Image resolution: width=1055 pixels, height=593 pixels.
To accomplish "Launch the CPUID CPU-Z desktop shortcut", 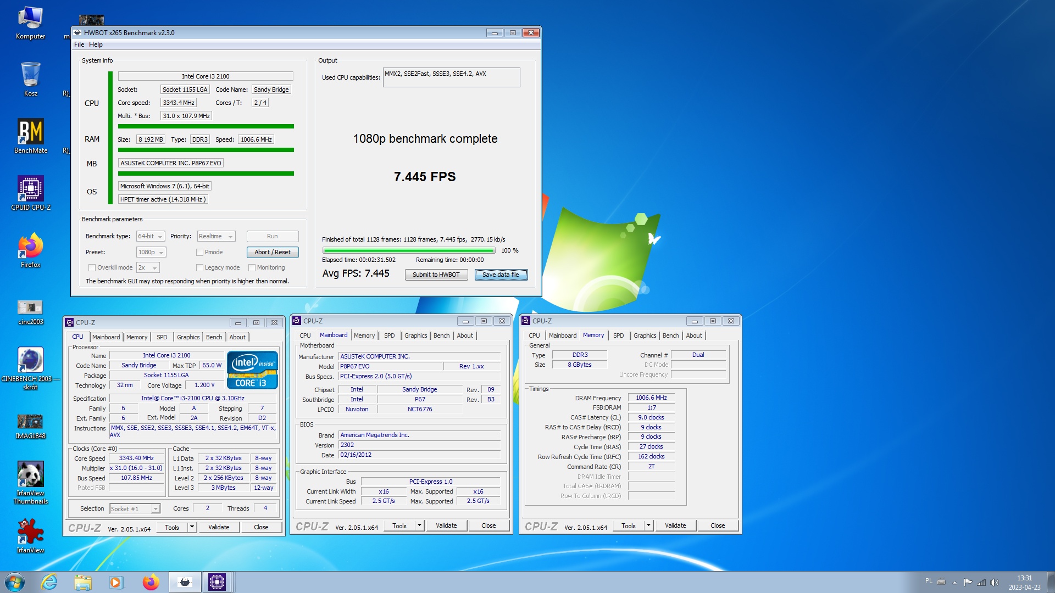I will [31, 193].
